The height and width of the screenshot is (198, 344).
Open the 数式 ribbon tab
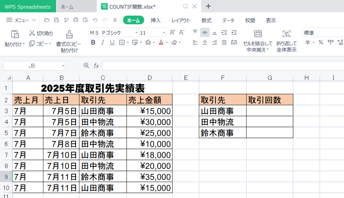tap(206, 20)
